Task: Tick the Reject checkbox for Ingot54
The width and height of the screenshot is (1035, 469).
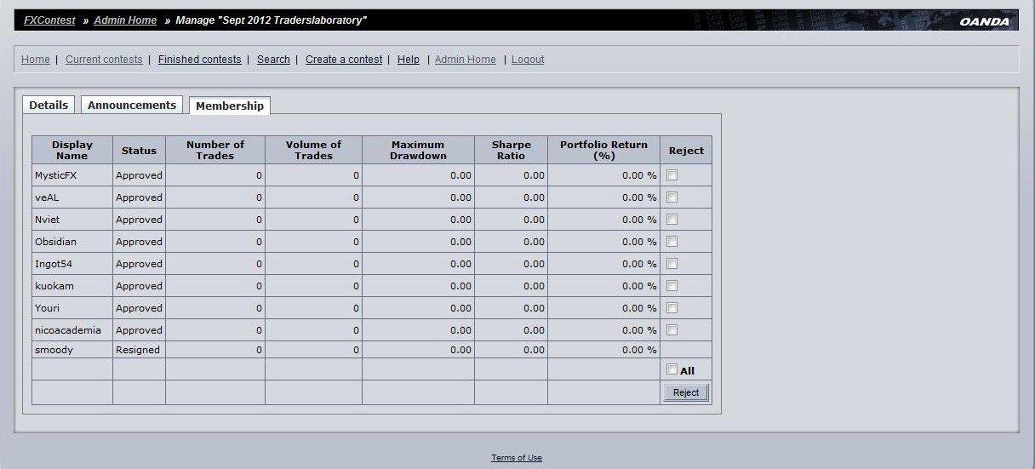Action: tap(672, 263)
